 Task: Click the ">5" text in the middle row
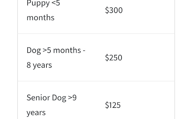(x=47, y=50)
